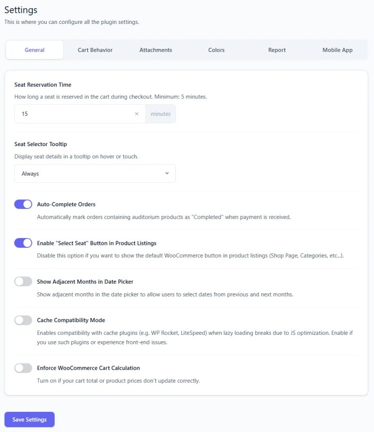
Task: Click the minutes unit label
Action: pos(160,114)
